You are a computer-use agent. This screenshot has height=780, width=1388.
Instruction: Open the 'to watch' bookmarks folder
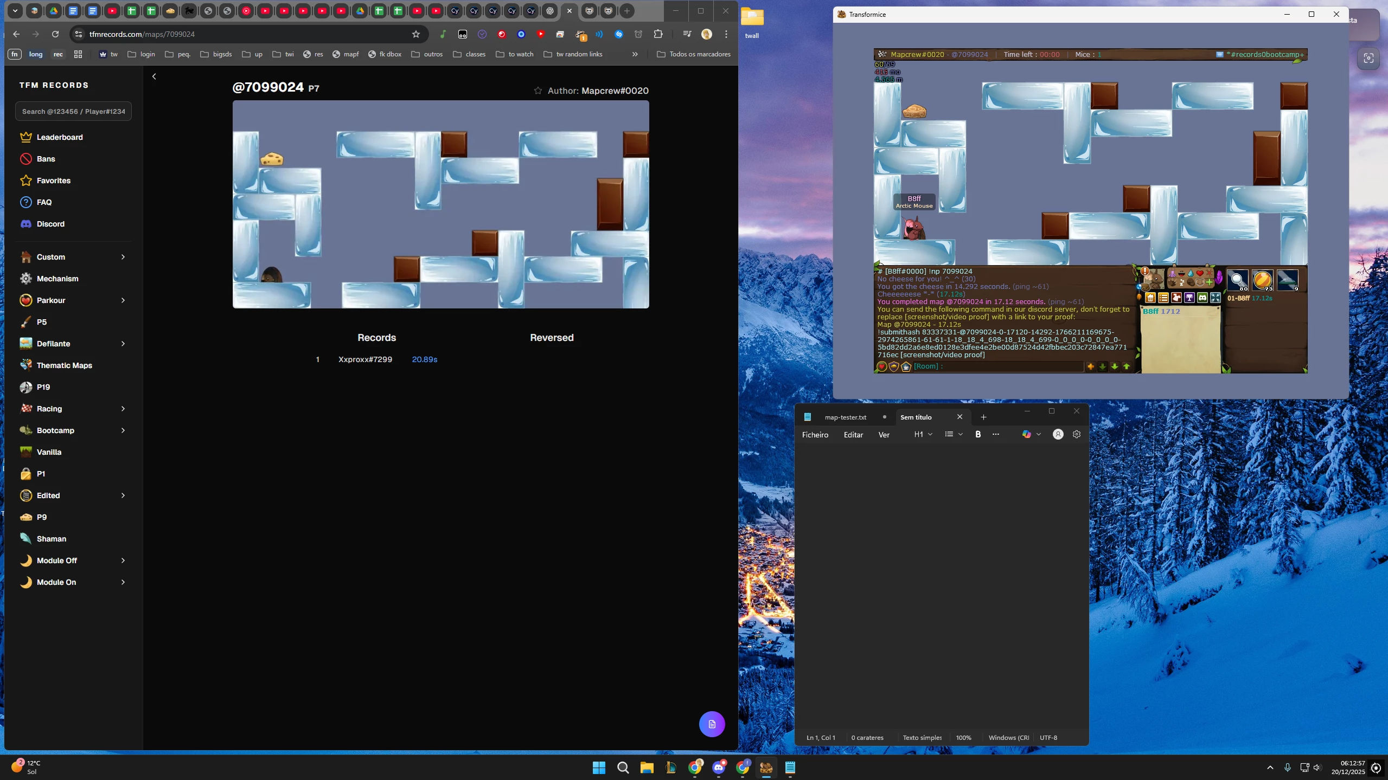(515, 54)
